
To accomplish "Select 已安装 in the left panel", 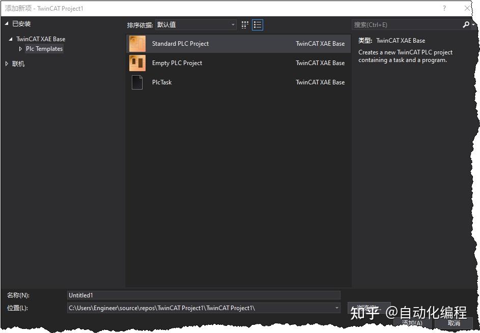I will click(x=21, y=23).
